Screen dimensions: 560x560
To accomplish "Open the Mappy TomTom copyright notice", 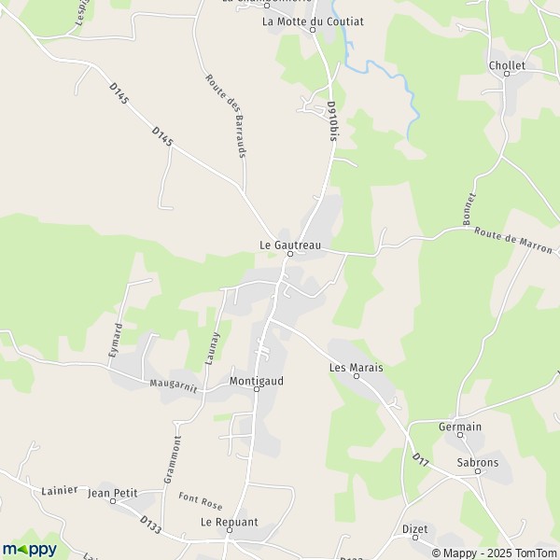I will coord(494,553).
